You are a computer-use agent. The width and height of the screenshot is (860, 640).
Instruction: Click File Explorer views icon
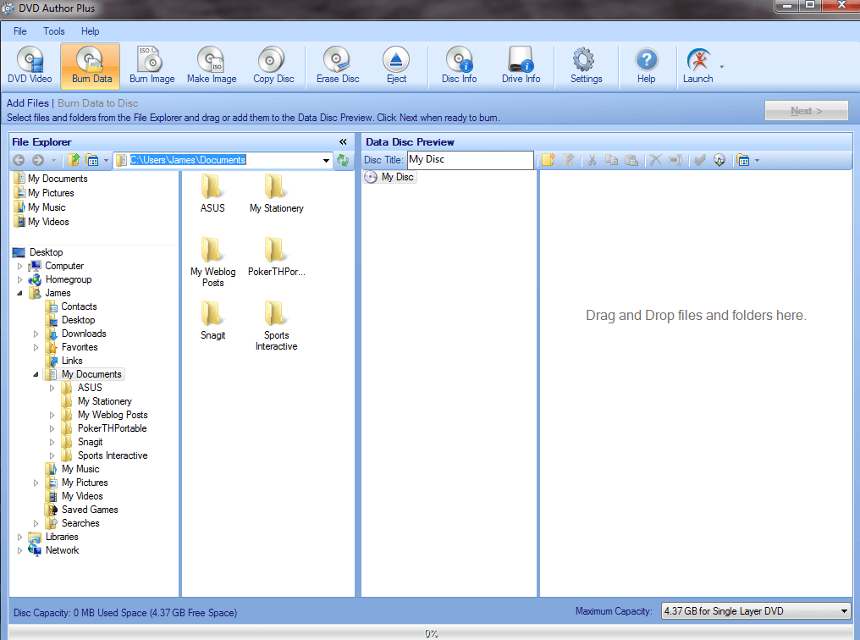click(92, 160)
